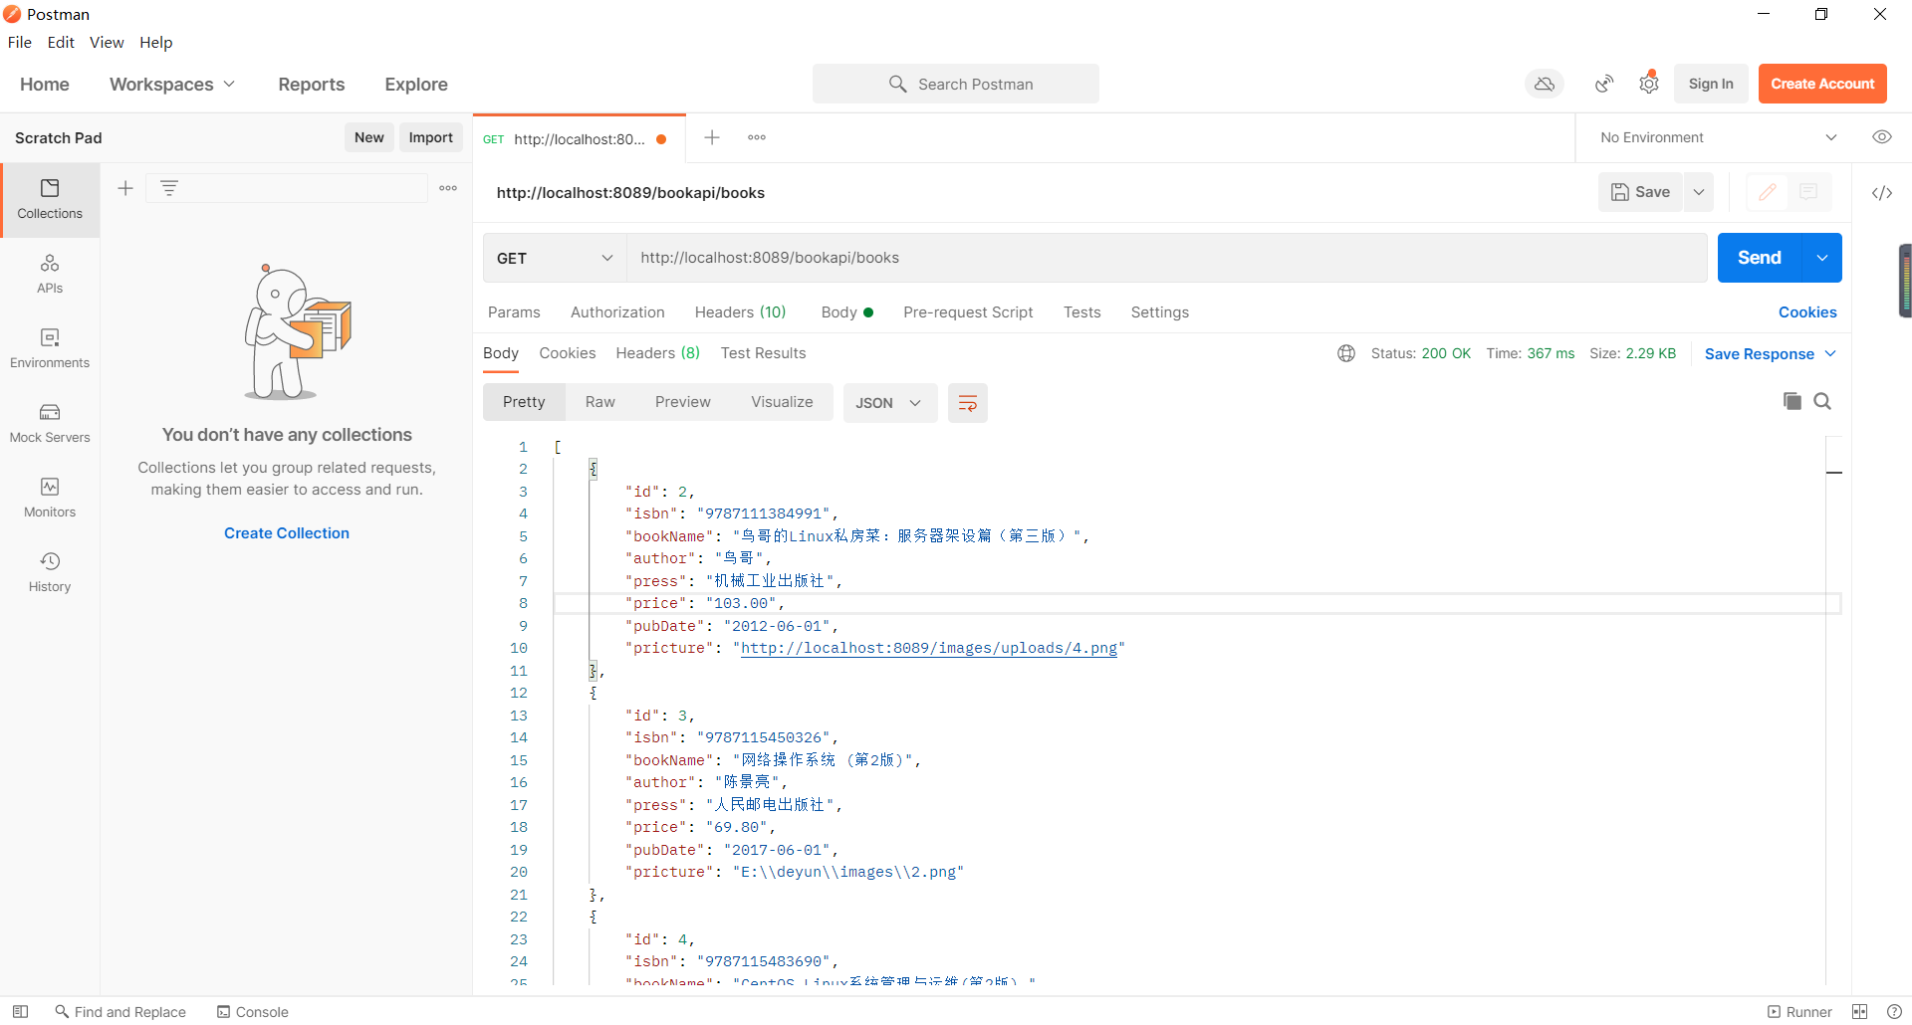Open Postman settings via gear icon
Viewport: 1912px width, 1025px height.
coord(1648,84)
